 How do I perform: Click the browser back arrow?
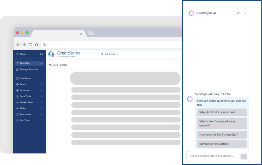click(x=18, y=45)
